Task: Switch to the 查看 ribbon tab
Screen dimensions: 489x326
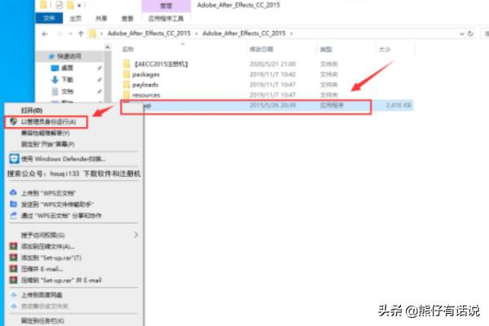Action: [127, 19]
